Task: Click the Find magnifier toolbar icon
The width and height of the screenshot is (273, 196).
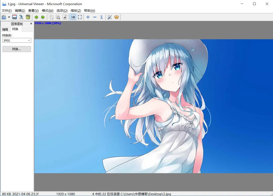Action: [58, 17]
